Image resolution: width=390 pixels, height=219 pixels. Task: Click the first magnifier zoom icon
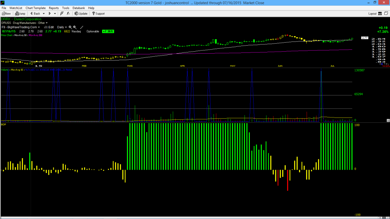70,27
